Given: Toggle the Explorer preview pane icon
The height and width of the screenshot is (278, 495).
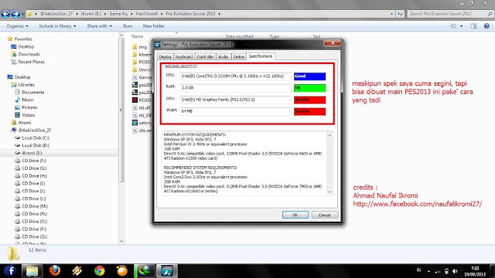Looking at the screenshot, I should point(473,26).
